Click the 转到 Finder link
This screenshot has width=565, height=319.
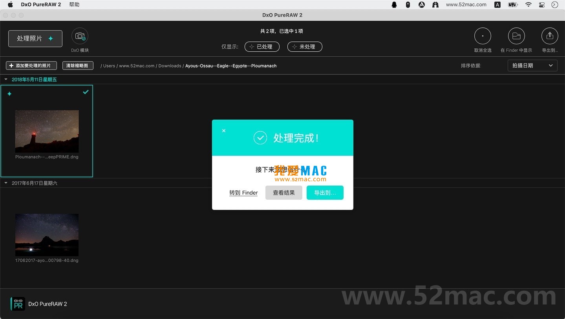(243, 193)
